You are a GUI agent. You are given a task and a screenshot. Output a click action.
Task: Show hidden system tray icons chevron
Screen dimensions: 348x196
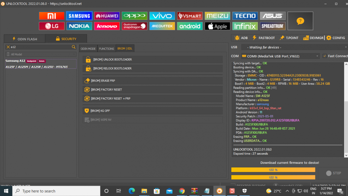(287, 191)
